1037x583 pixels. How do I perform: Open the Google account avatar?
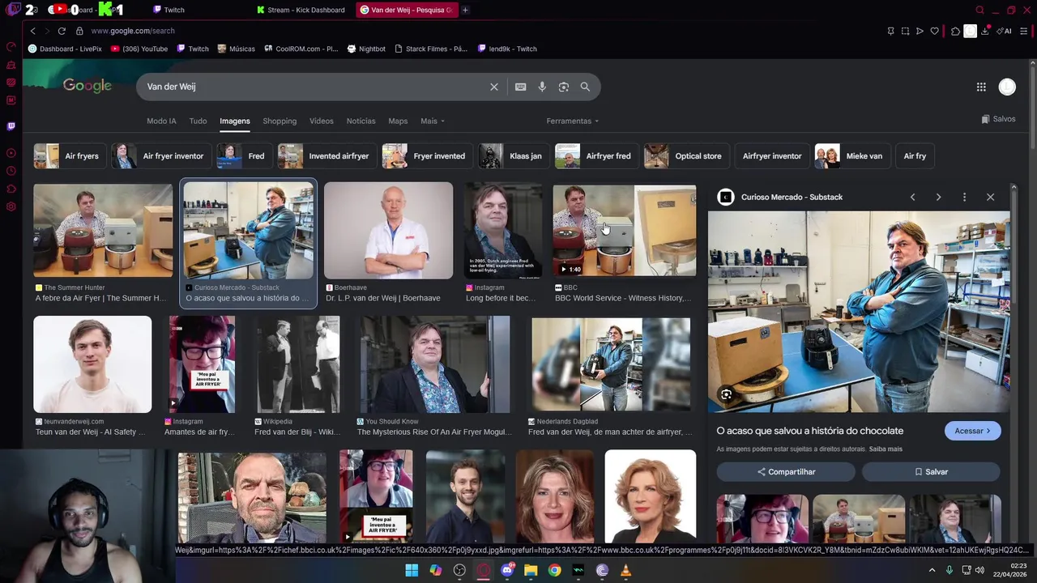[x=1007, y=87]
